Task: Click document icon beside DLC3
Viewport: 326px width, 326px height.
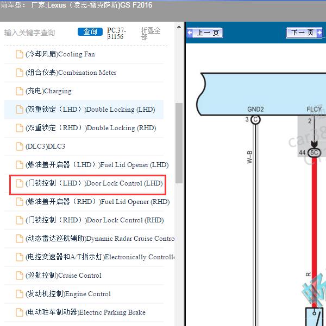Action: pyautogui.click(x=20, y=146)
